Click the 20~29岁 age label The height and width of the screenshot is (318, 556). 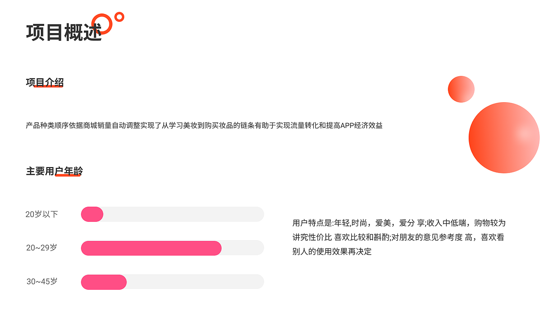[x=42, y=248]
